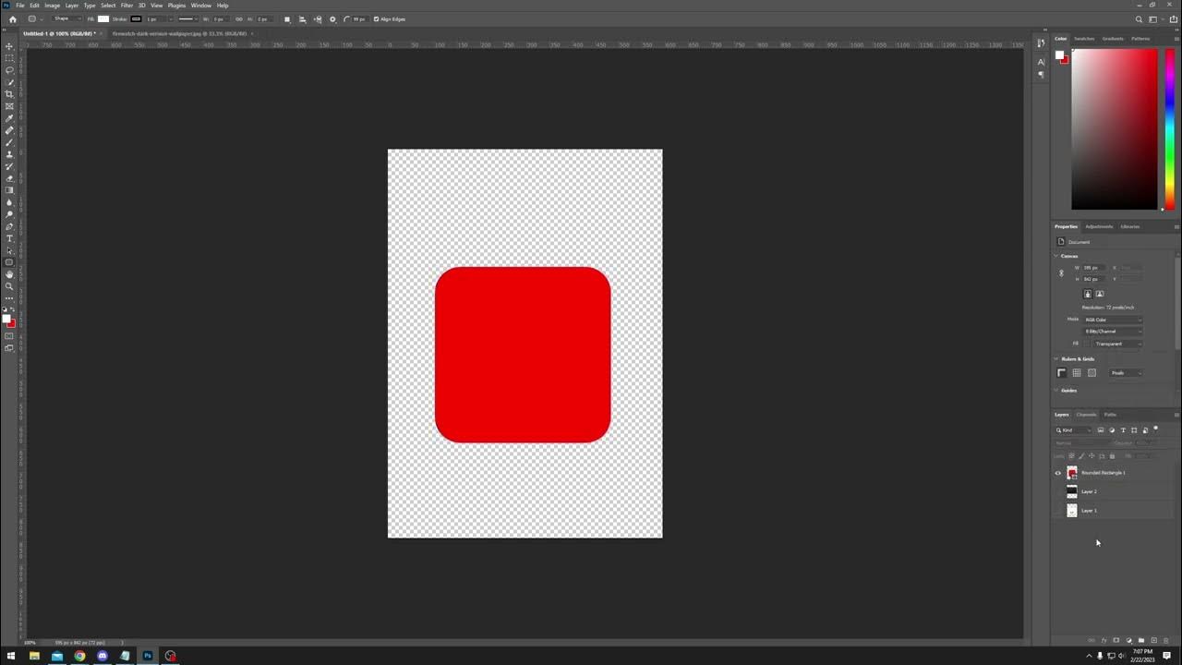Select the Rectangular Marquee tool
The width and height of the screenshot is (1182, 665).
point(9,58)
